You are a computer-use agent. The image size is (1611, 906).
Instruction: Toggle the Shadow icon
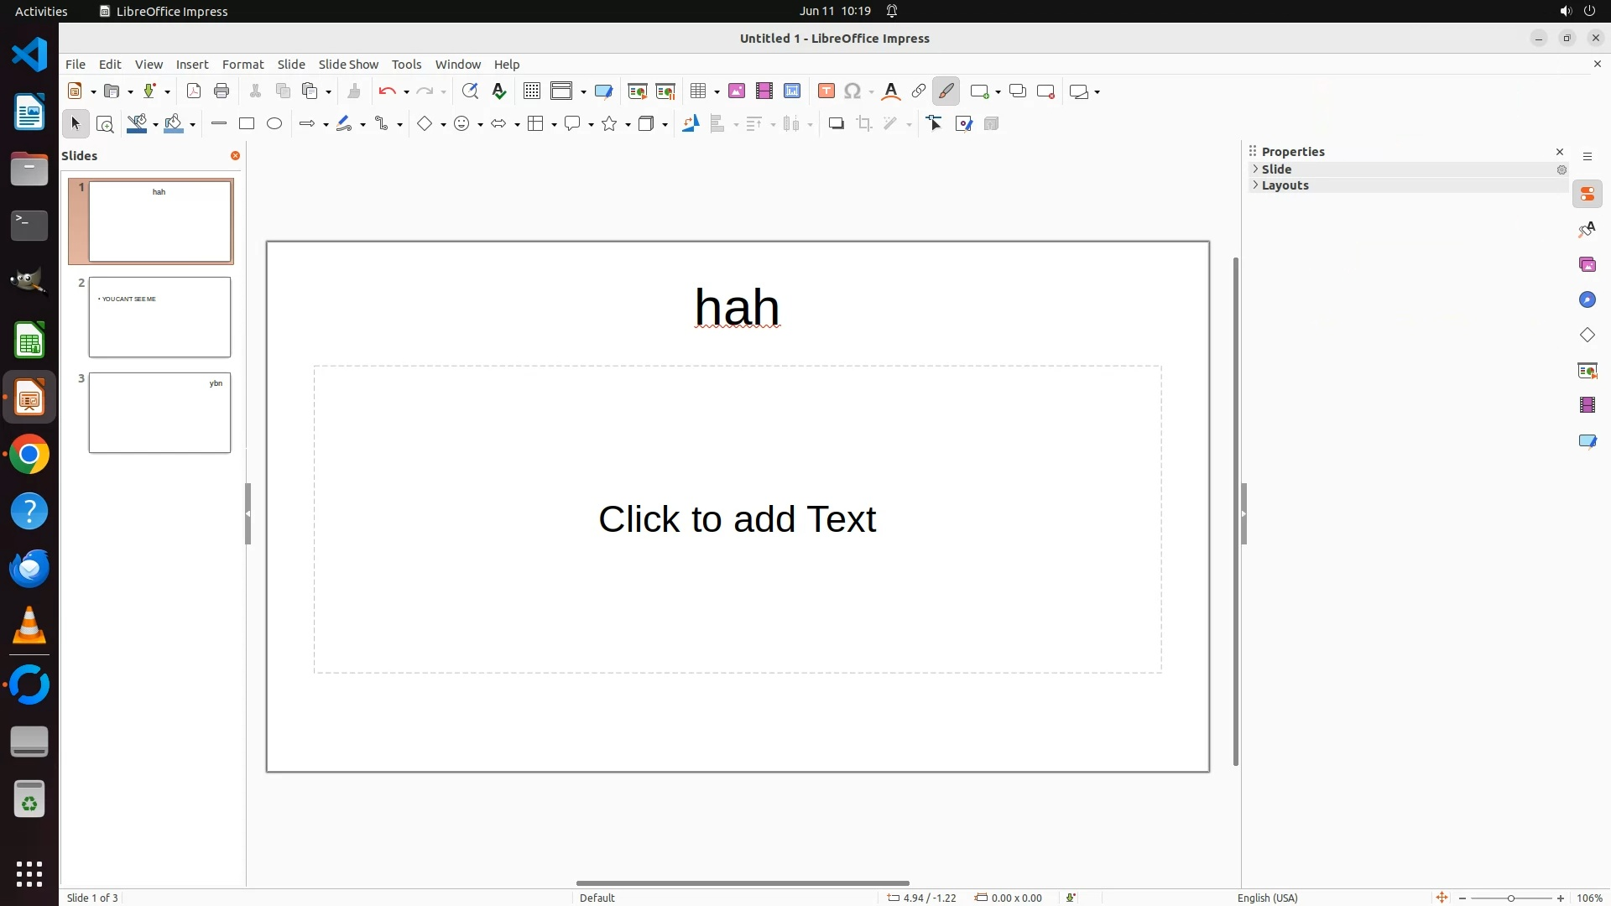tap(836, 124)
